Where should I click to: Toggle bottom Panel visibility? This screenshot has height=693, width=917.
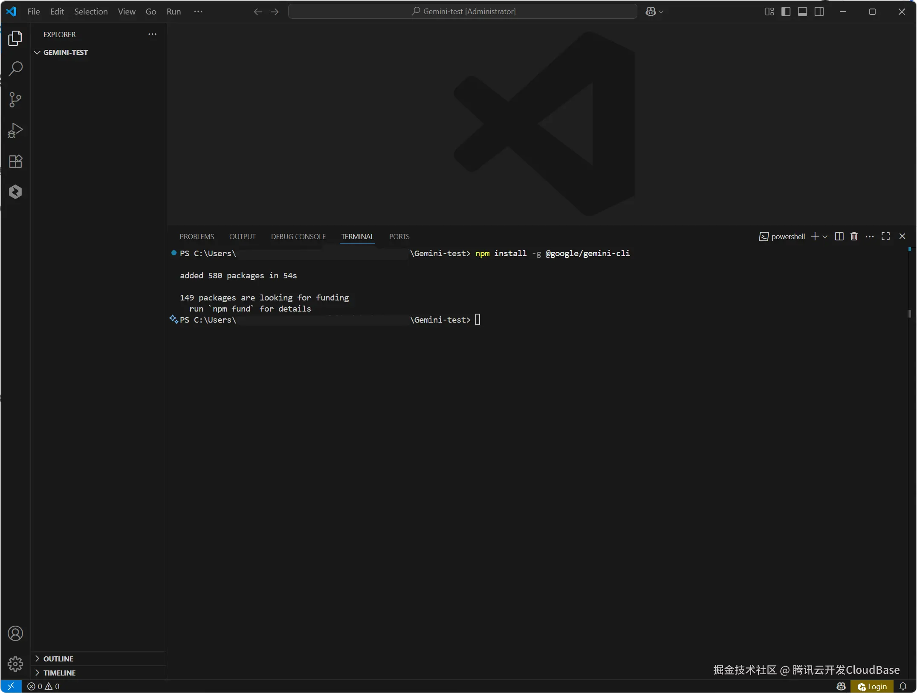802,12
